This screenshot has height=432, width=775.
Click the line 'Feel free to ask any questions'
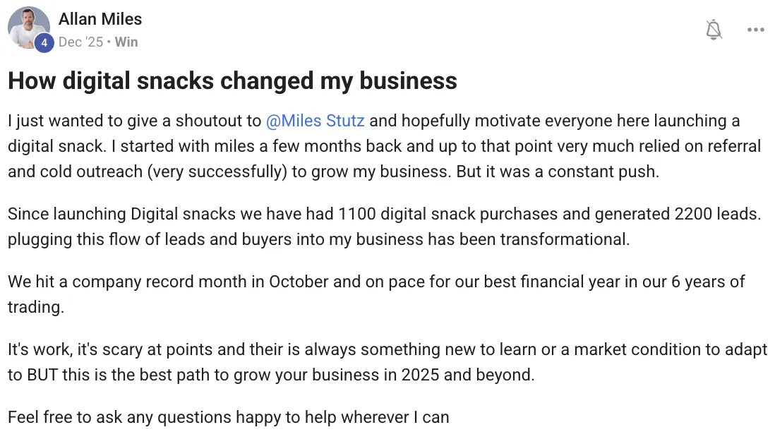228,417
